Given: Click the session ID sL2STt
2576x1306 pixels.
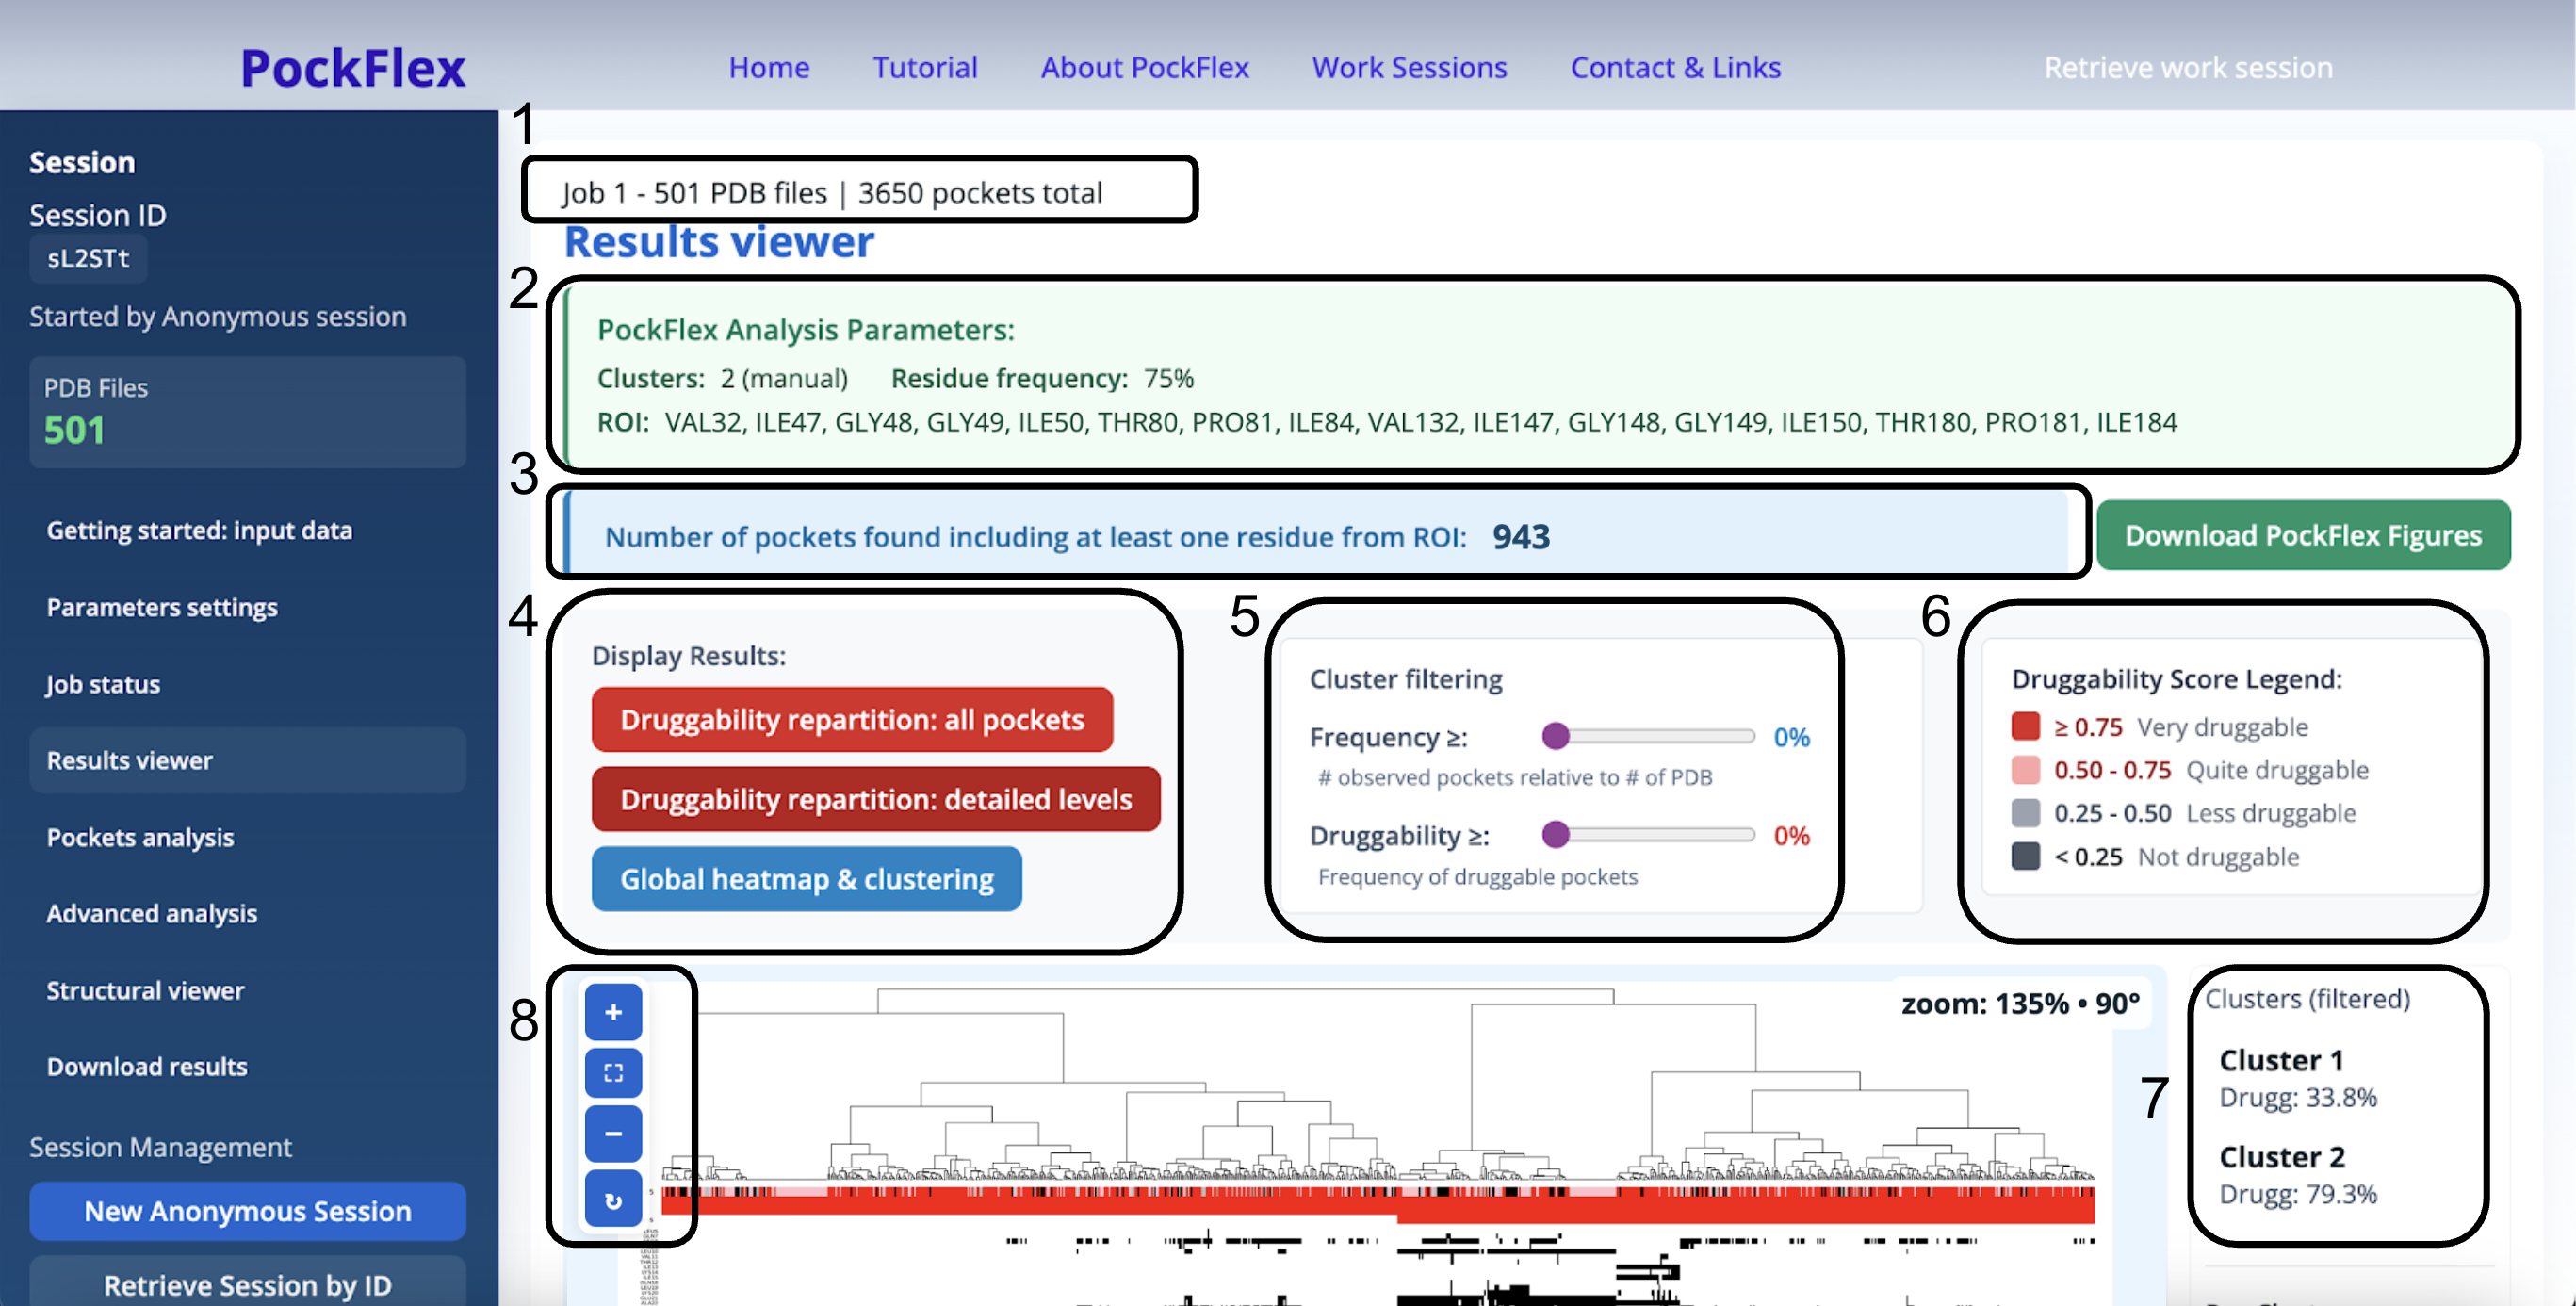Looking at the screenshot, I should click(x=88, y=258).
